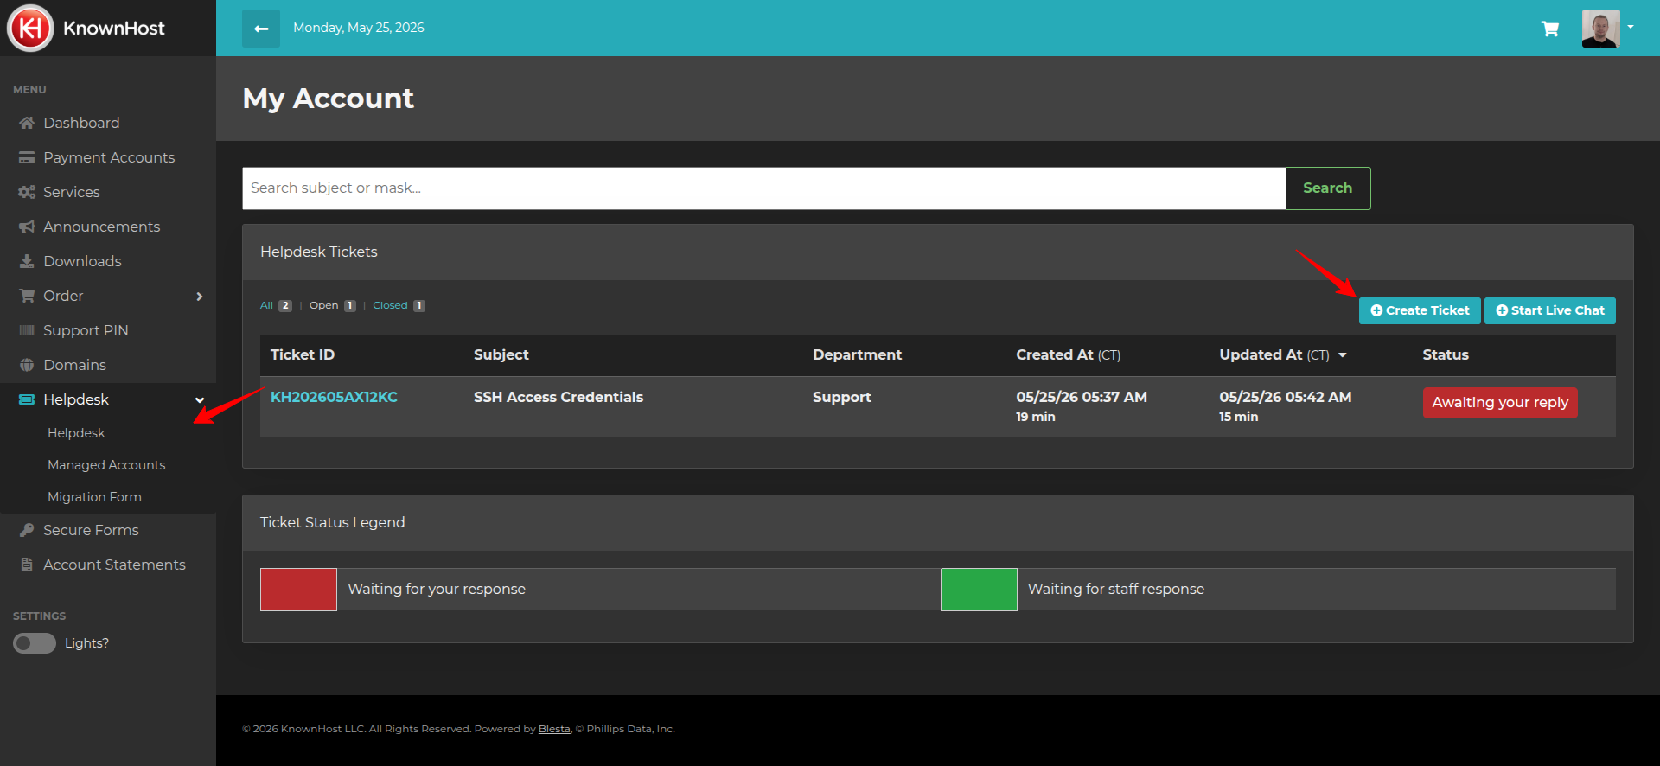Click the red Waiting for your response swatch
The image size is (1660, 766).
[x=298, y=590]
